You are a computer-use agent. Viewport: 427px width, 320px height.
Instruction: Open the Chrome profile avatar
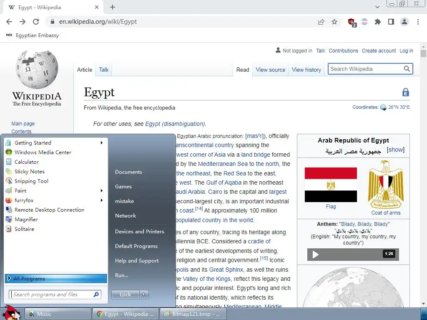tap(404, 22)
